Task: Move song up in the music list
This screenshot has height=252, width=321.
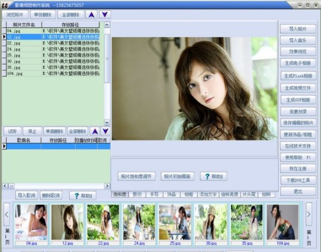Action: coord(95,131)
